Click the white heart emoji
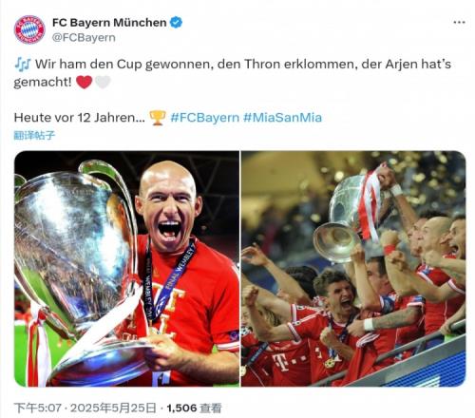Viewport: 475px width, 418px height. click(x=103, y=83)
